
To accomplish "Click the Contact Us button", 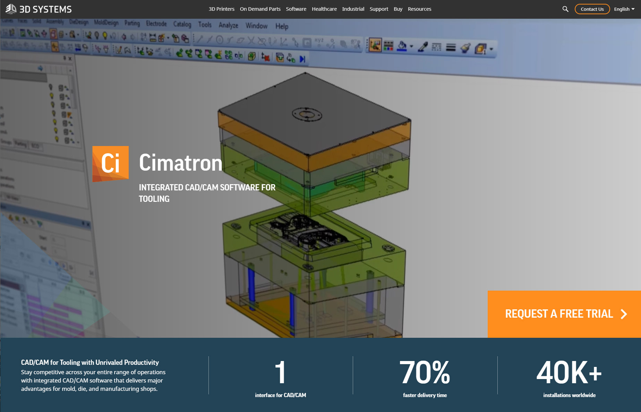I will (x=592, y=9).
